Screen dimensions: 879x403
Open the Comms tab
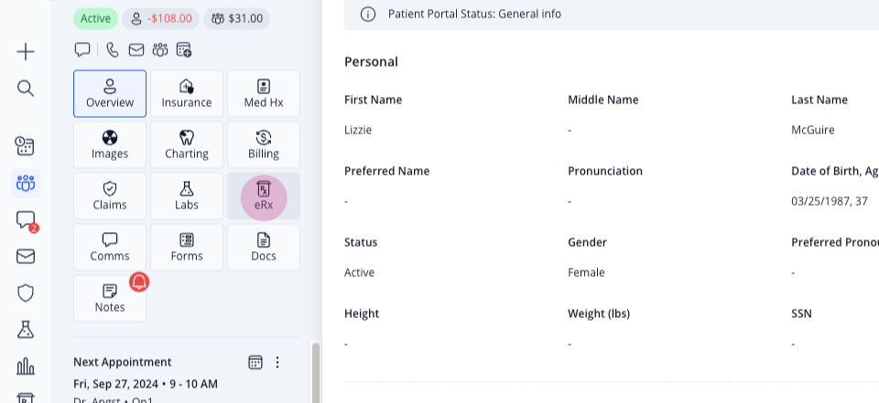(x=110, y=248)
